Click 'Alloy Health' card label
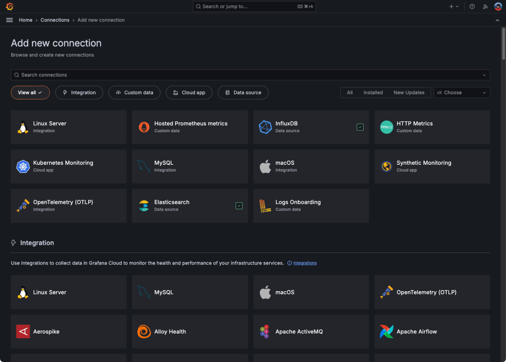This screenshot has height=362, width=506. pos(170,332)
